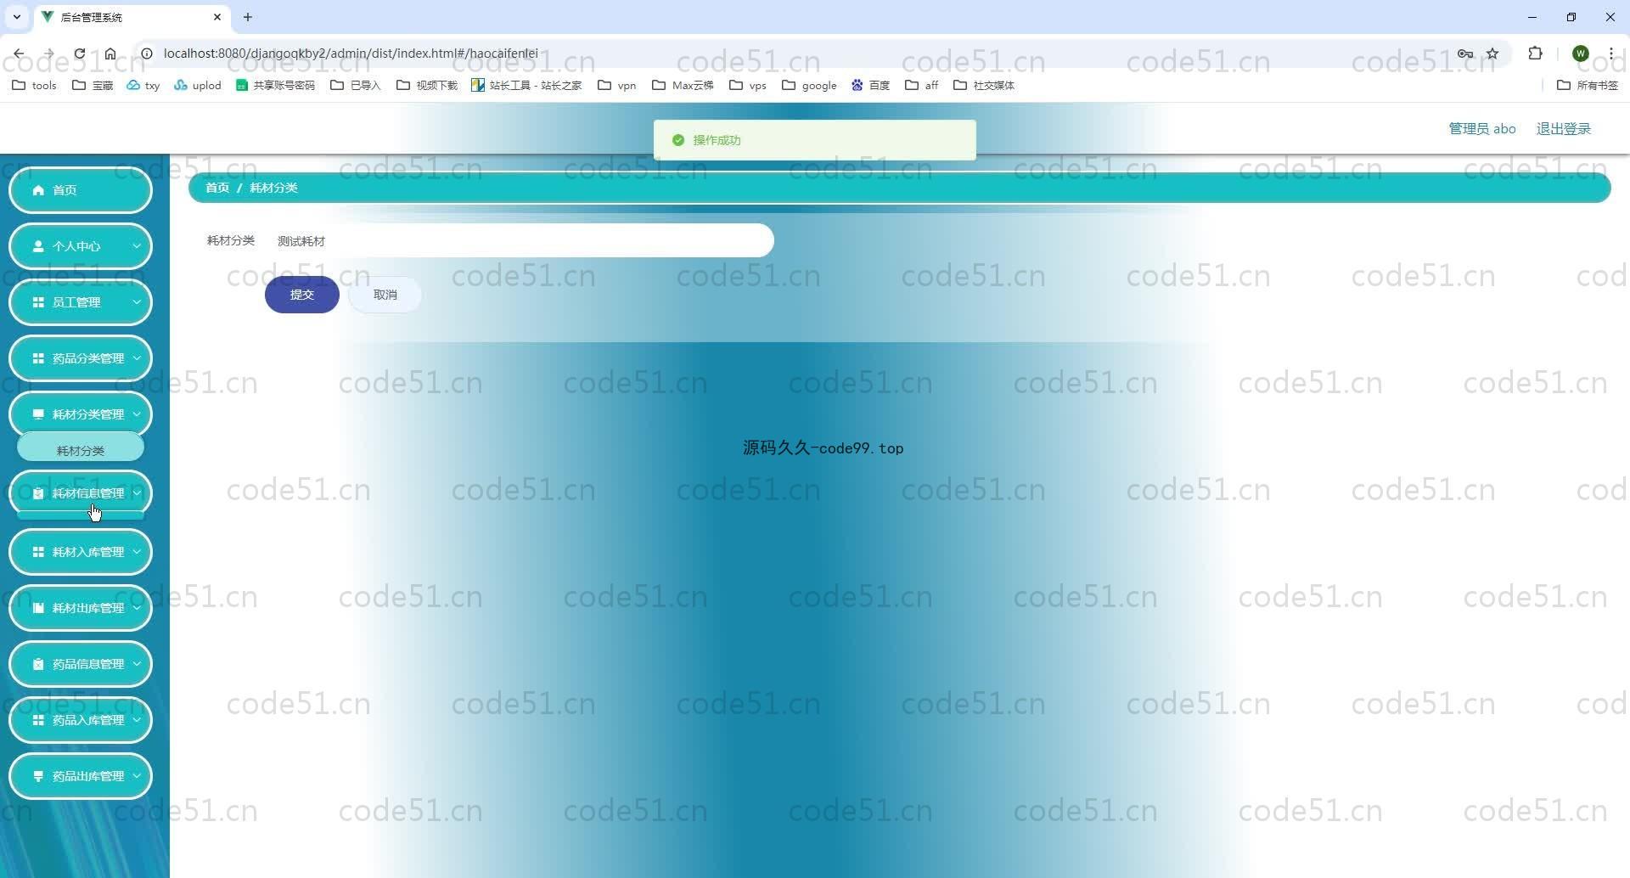Expand 药品分类管理 chevron

pos(137,358)
